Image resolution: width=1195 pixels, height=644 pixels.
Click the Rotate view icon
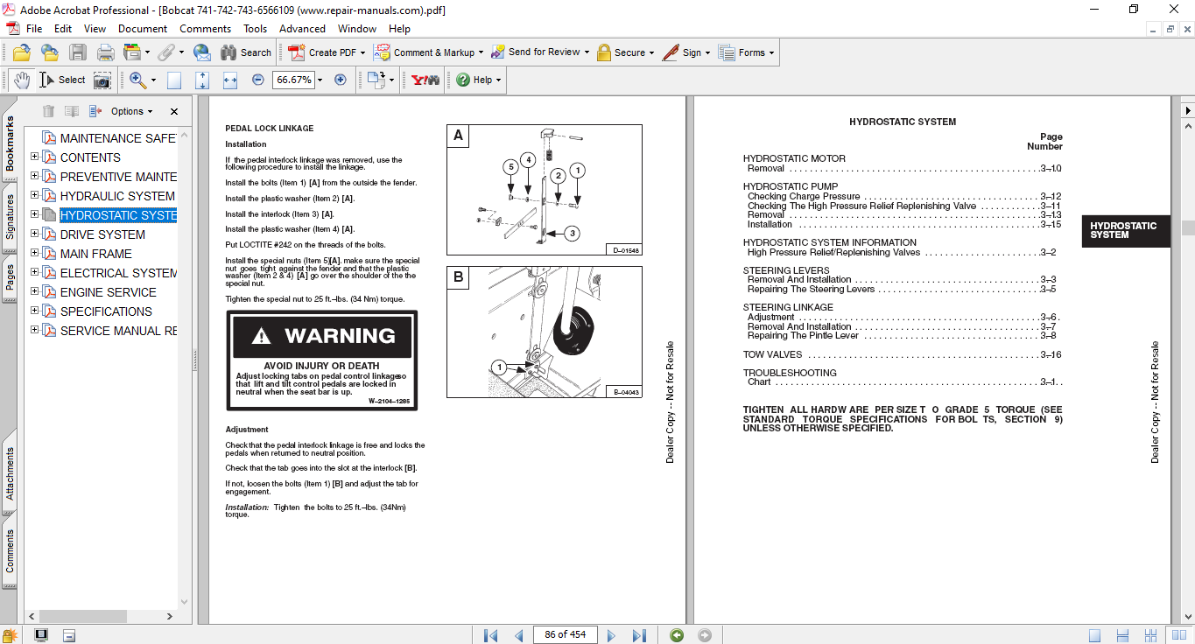pos(376,80)
